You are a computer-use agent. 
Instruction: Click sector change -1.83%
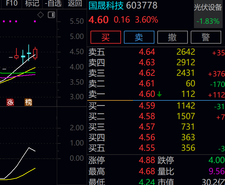[208, 21]
